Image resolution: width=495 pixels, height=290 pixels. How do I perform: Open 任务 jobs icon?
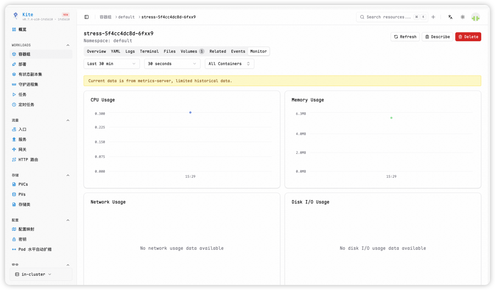tap(14, 95)
